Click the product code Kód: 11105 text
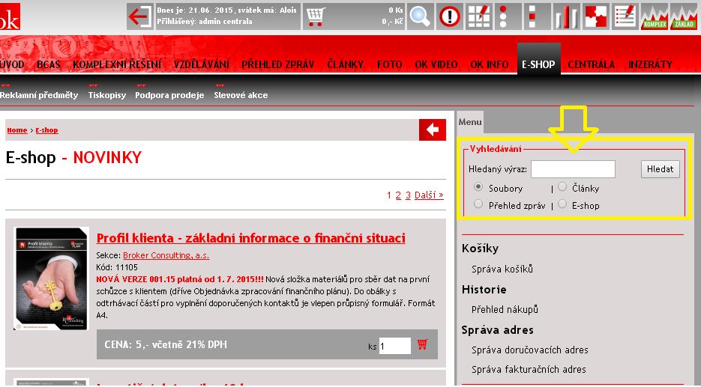This screenshot has width=701, height=387. tap(117, 267)
